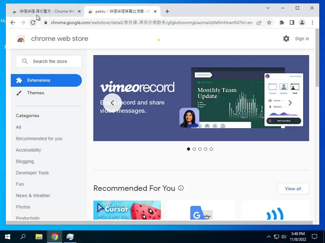Click the search magnifier in store search
Screen dimensions: 325x243
[25, 61]
